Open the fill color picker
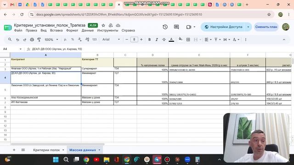The image size is (294, 165). (x=181, y=39)
